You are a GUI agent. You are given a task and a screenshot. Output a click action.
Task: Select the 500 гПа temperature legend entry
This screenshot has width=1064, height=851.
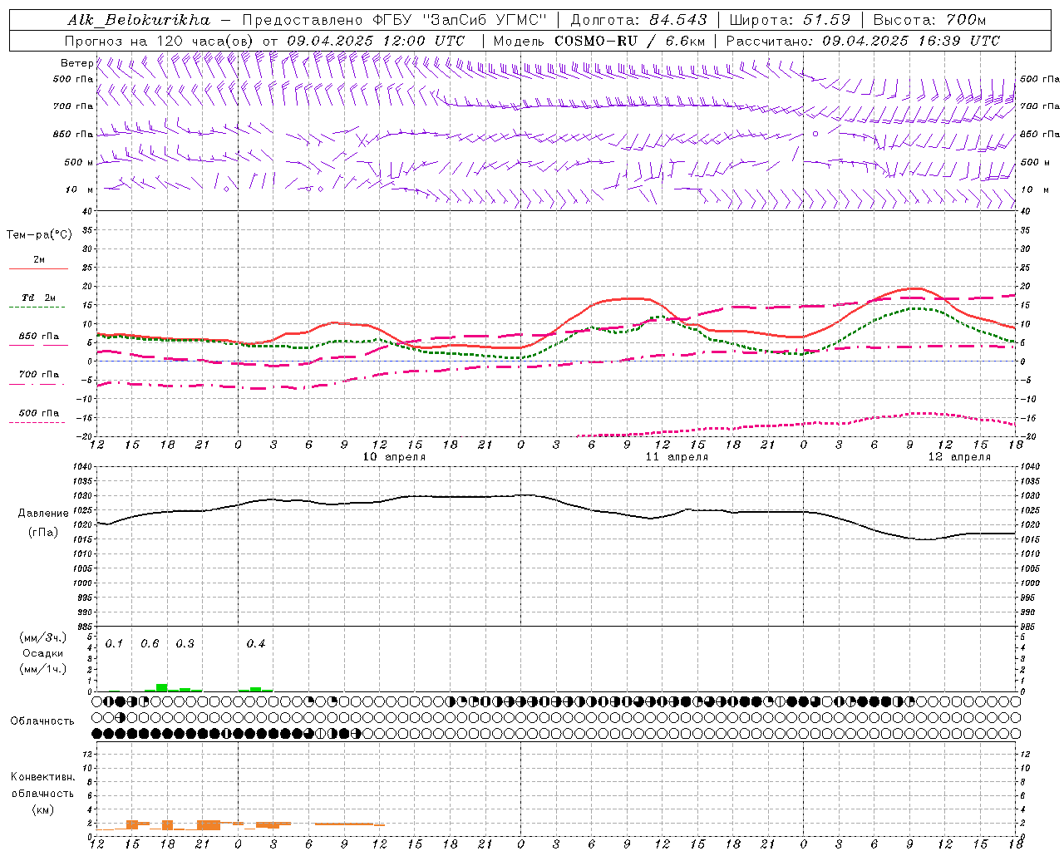pyautogui.click(x=39, y=413)
